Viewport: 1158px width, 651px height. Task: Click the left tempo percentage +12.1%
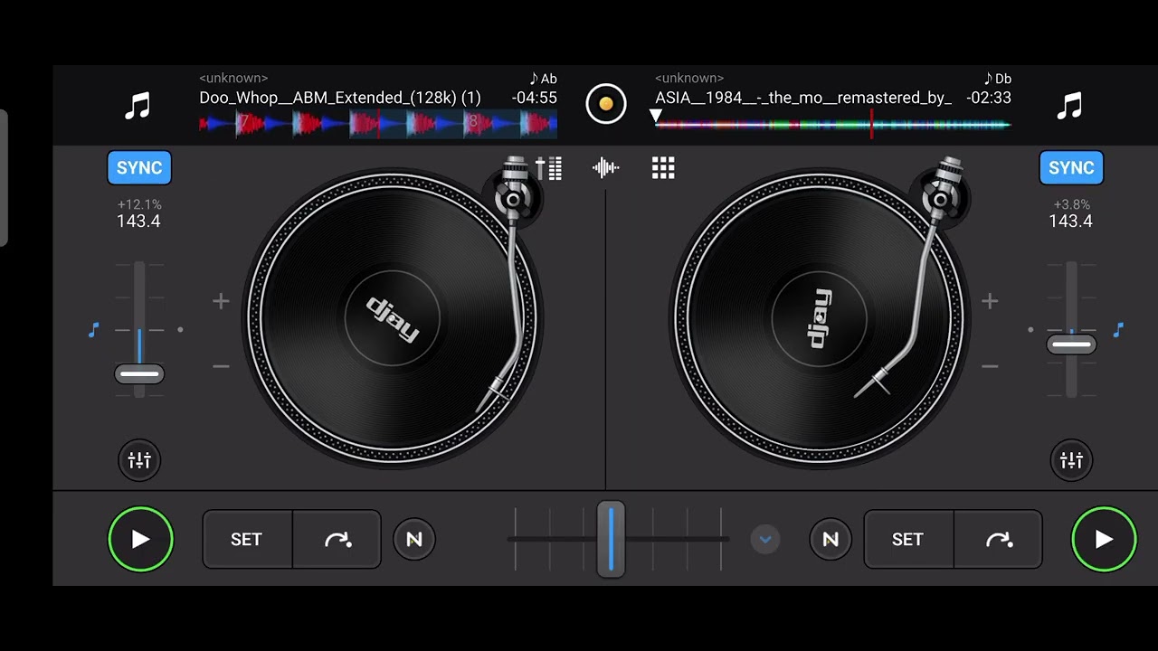point(139,204)
